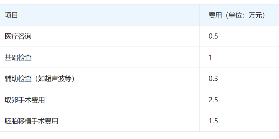Click the cost value 1 for 基础检查
The width and height of the screenshot is (279, 139).
[210, 57]
